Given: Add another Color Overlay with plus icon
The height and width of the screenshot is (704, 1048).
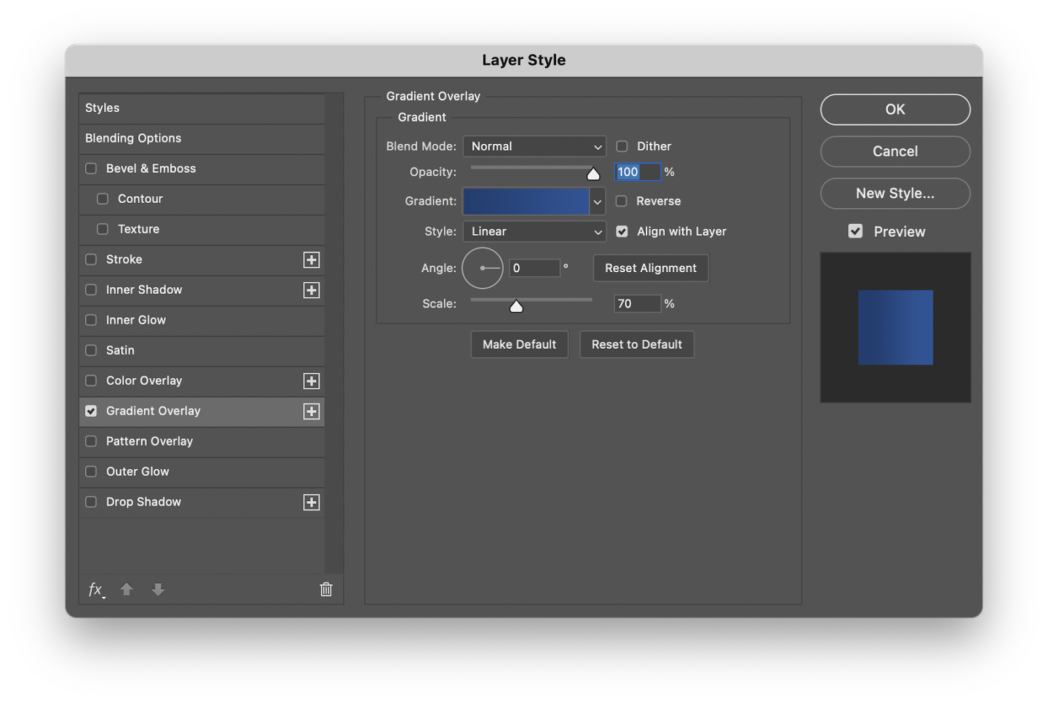Looking at the screenshot, I should [312, 381].
